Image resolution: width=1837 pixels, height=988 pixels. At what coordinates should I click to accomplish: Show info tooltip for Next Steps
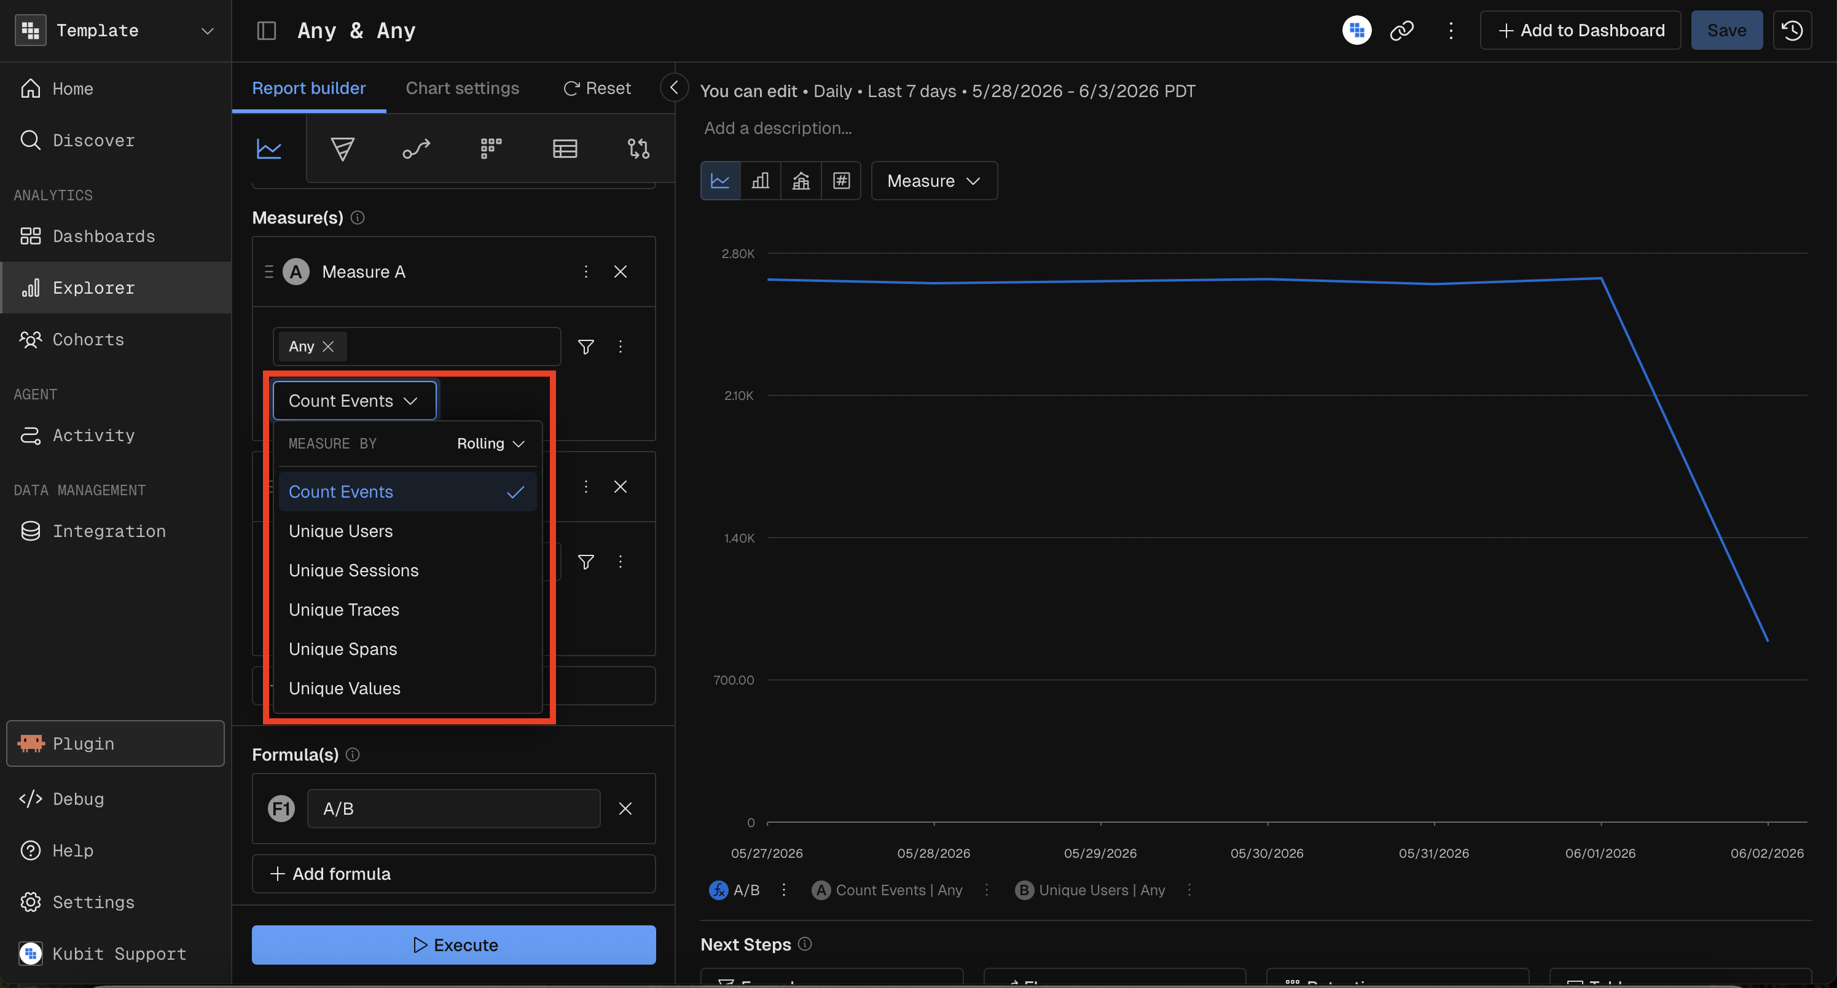coord(805,944)
